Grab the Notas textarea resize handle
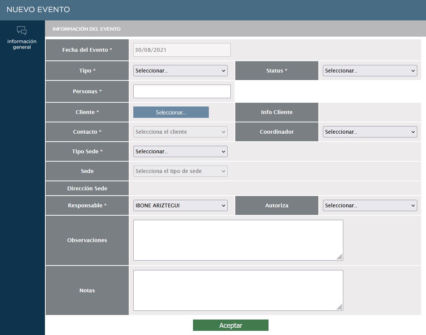This screenshot has height=335, width=426. [340, 307]
